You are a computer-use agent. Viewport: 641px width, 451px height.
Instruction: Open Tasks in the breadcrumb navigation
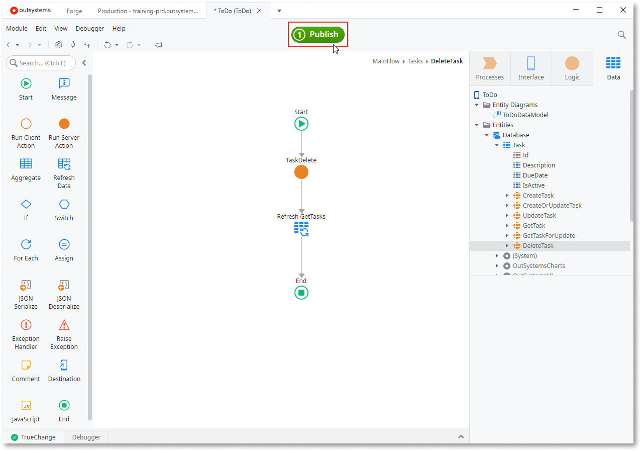415,61
